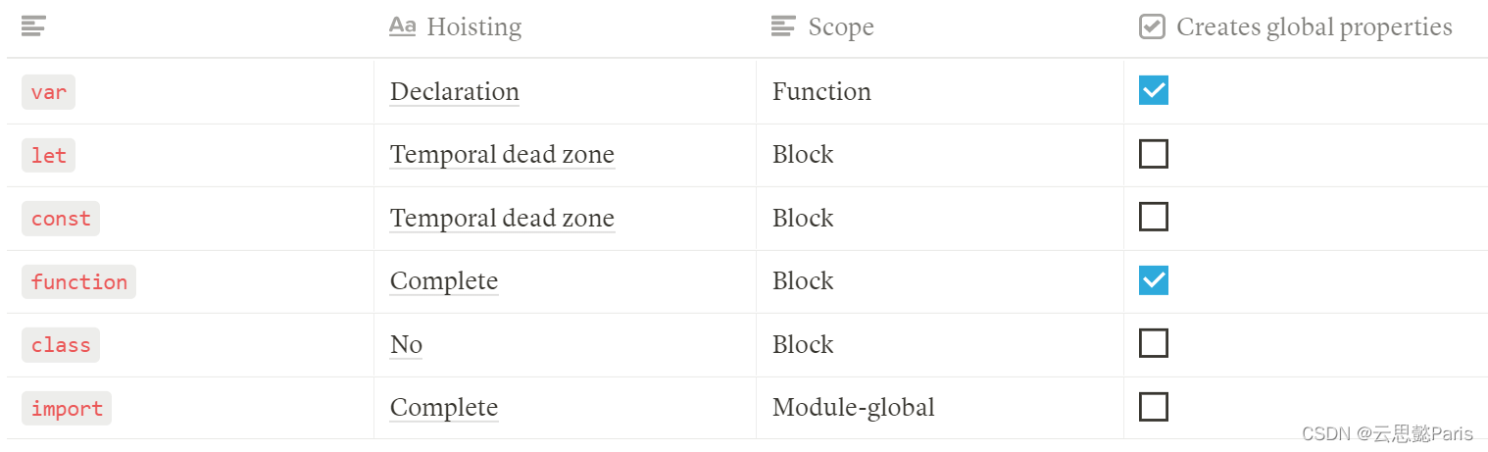Uncheck the global properties box for var
1488x452 pixels.
click(x=1154, y=90)
